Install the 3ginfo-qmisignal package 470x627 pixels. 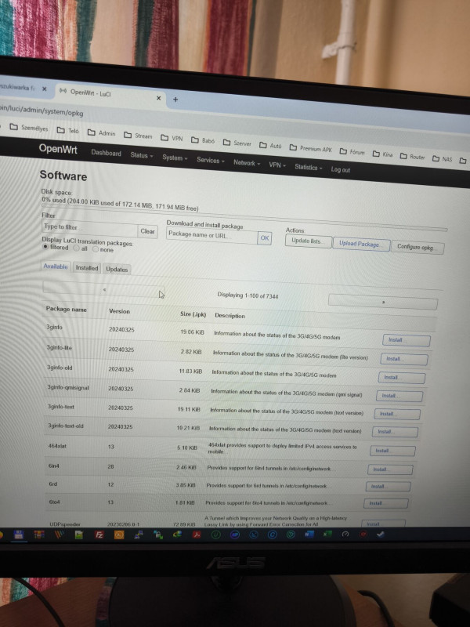click(x=399, y=396)
